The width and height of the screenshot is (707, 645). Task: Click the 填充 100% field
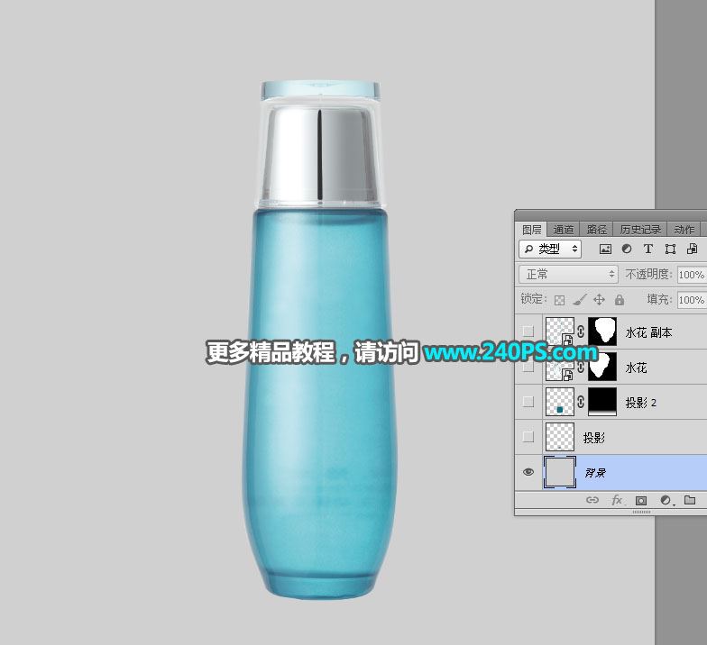(692, 299)
